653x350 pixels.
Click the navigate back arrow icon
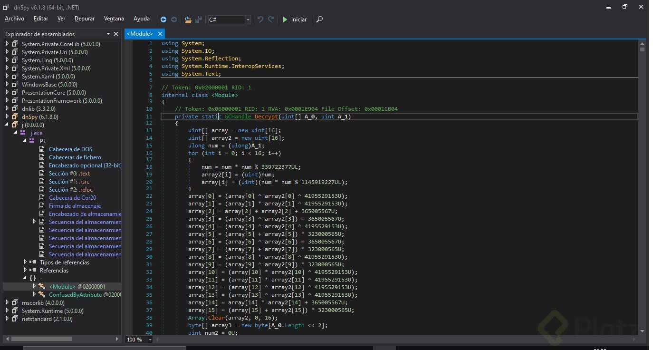coord(163,19)
